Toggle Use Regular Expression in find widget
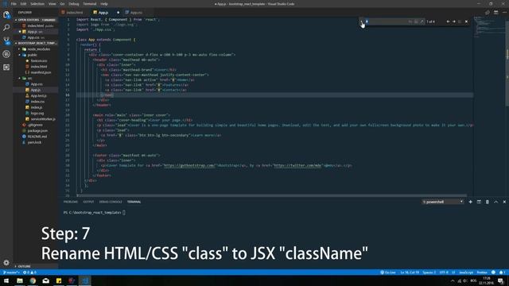Viewport: 509px width, 286px height. point(422,21)
